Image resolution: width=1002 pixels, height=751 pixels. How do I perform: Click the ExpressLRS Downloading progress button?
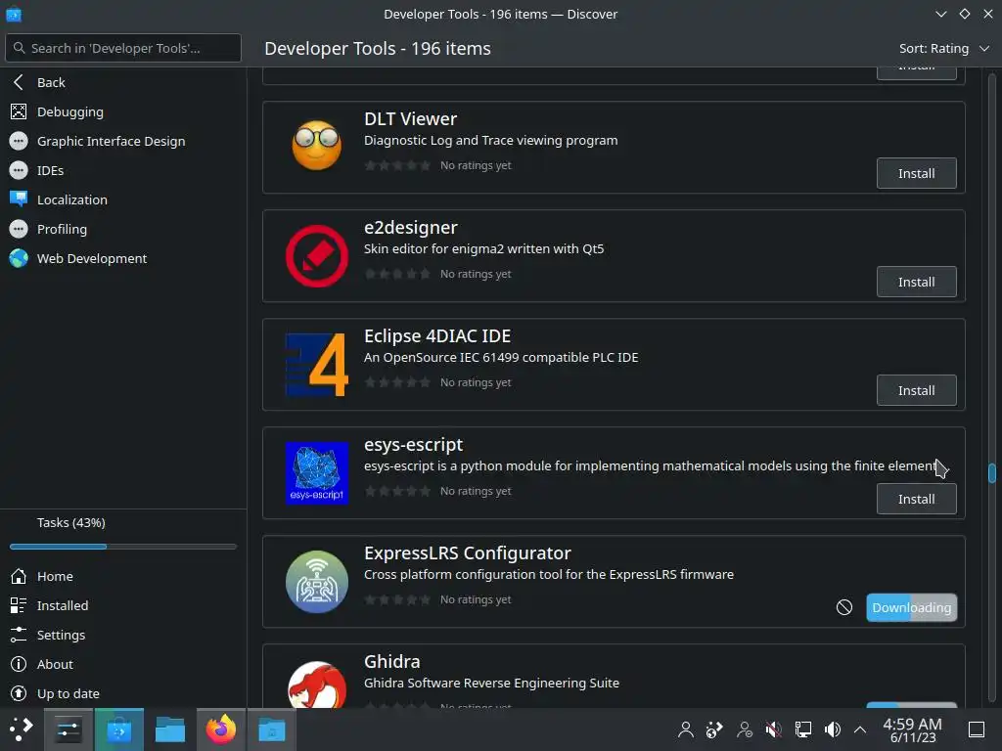pyautogui.click(x=911, y=607)
